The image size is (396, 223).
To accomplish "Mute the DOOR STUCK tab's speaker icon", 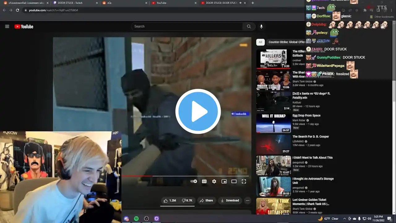I will coord(240,3).
